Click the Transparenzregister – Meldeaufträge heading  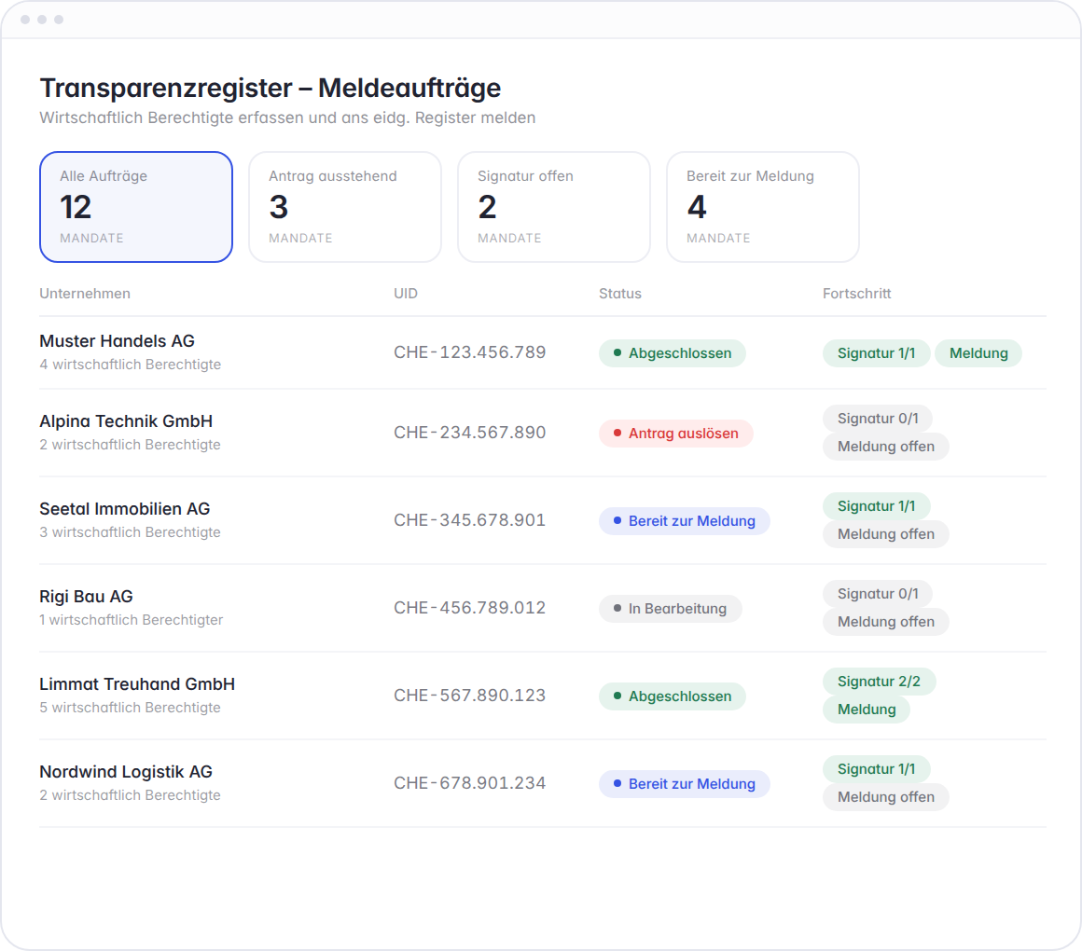coord(270,89)
